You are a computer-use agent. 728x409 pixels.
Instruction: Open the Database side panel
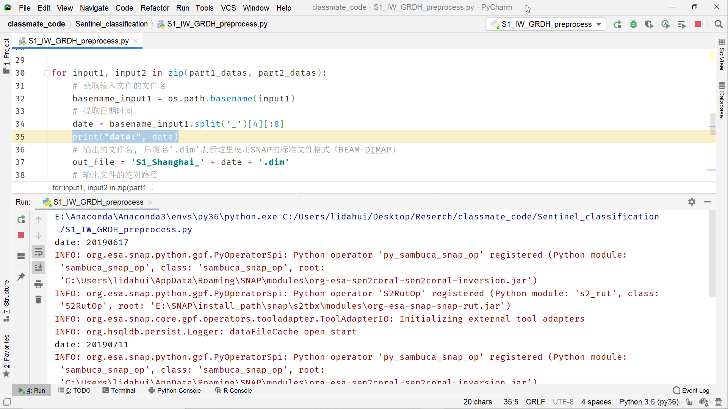point(722,100)
